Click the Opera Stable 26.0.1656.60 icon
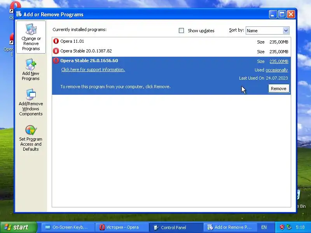Image resolution: width=311 pixels, height=233 pixels. tap(56, 61)
